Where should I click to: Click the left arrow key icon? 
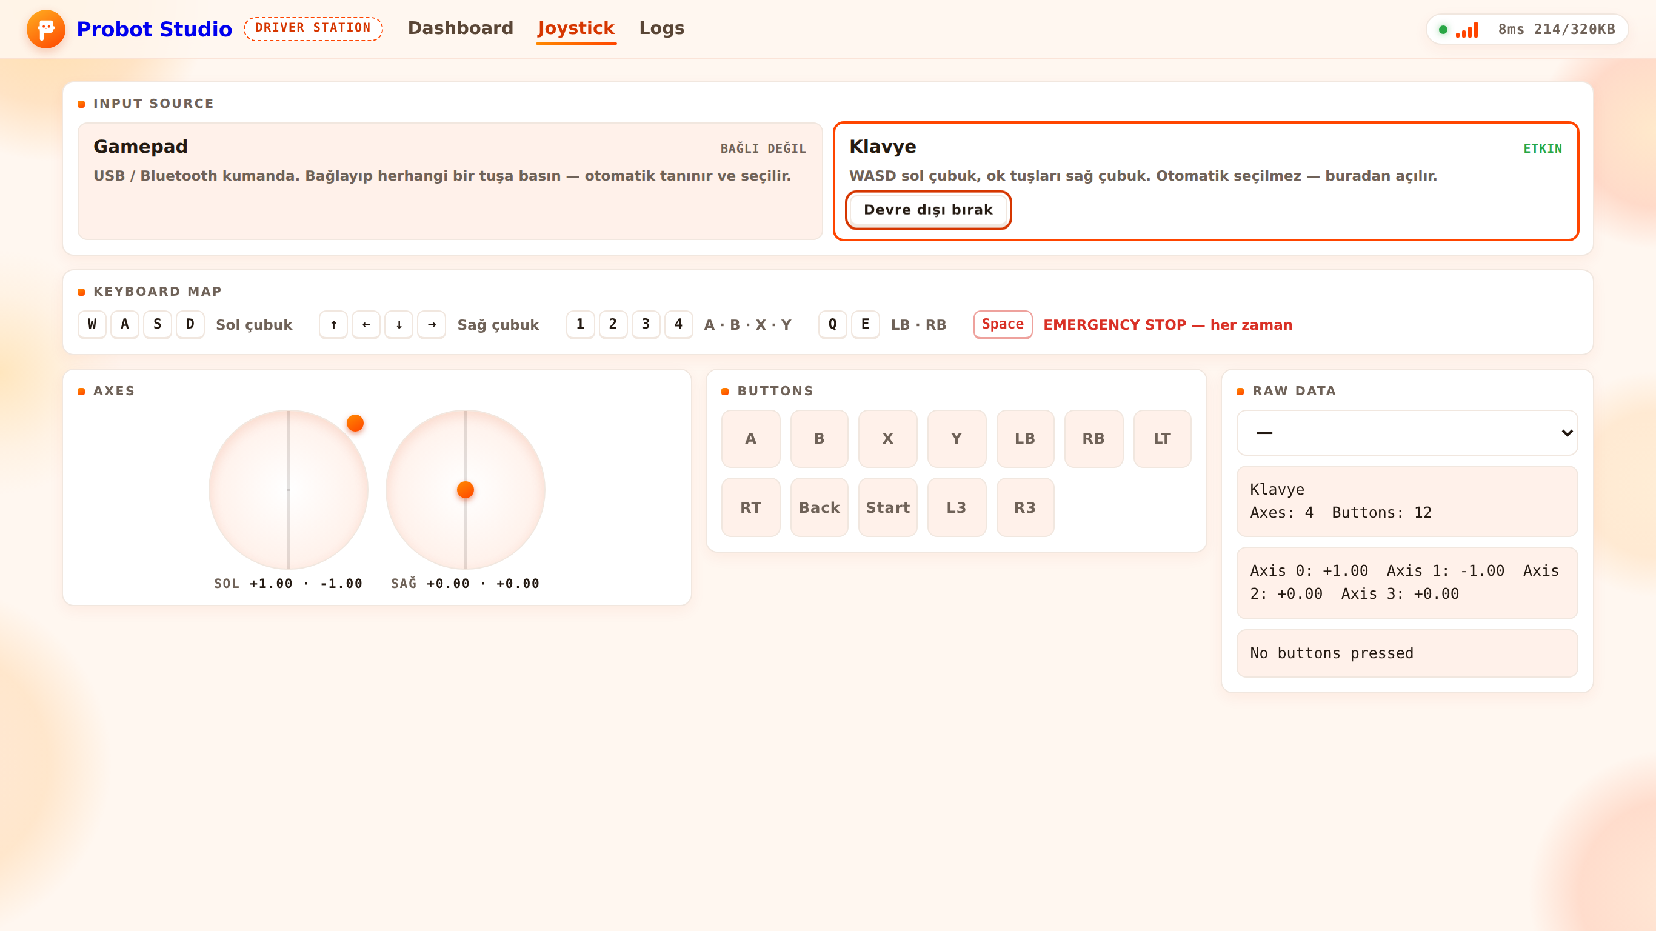[x=367, y=325]
